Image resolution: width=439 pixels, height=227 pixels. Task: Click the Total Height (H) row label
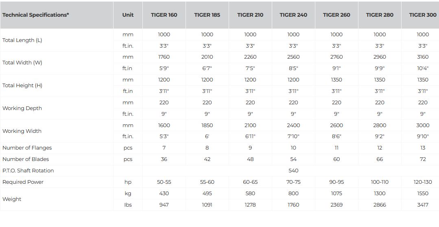pyautogui.click(x=22, y=86)
